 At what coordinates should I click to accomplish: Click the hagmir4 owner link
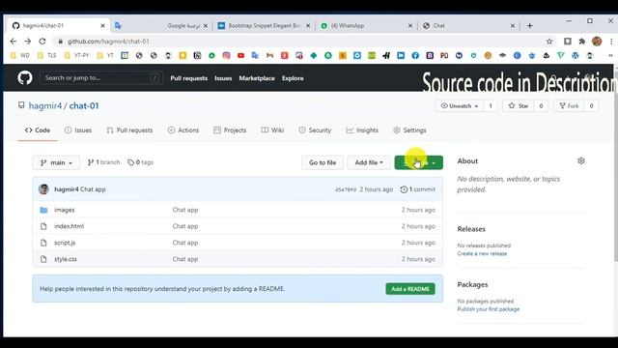pyautogui.click(x=45, y=105)
